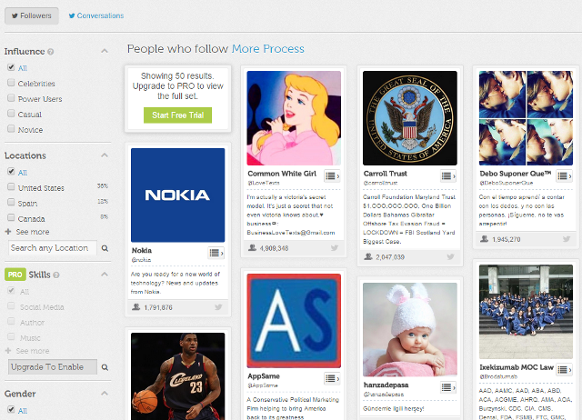Tick the United States location checkbox
The width and height of the screenshot is (582, 420).
pyautogui.click(x=10, y=187)
